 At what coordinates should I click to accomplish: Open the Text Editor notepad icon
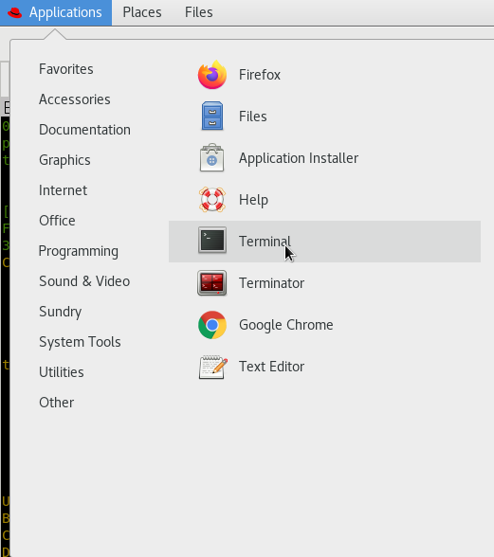pos(212,367)
